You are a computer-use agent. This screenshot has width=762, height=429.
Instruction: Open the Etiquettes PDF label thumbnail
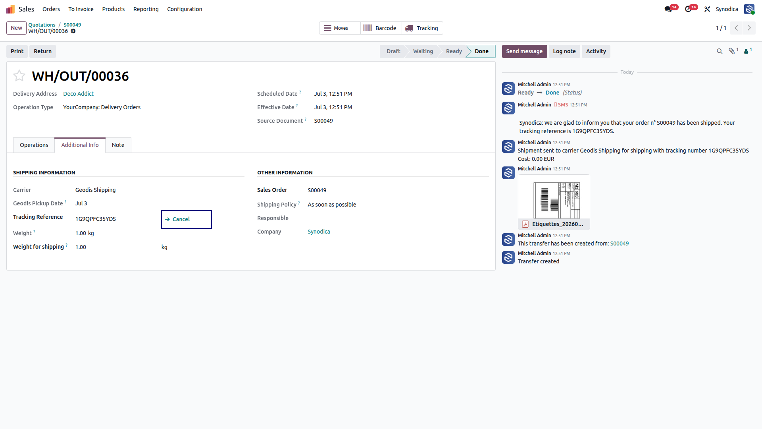point(554,202)
